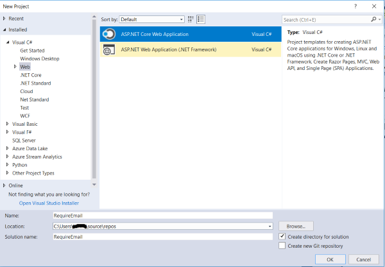
Task: Click the Cancel button
Action: coord(364,260)
